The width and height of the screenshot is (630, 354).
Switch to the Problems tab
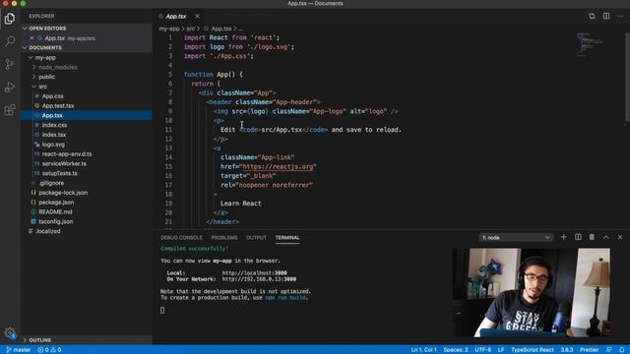pyautogui.click(x=224, y=238)
